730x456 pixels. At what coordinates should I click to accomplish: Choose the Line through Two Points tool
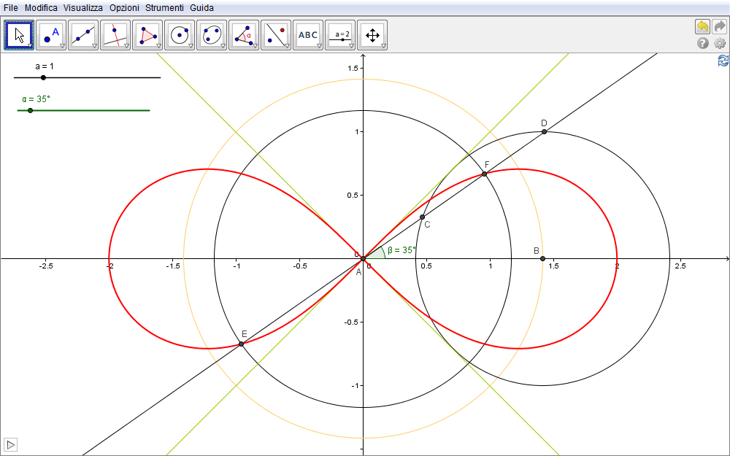(83, 34)
